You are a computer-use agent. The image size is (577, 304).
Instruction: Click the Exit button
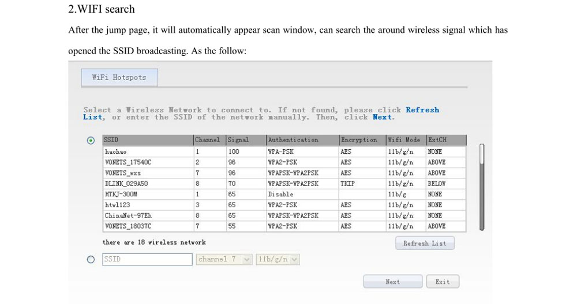click(x=443, y=282)
